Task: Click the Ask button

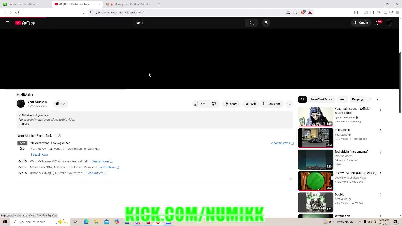Action: (250, 104)
